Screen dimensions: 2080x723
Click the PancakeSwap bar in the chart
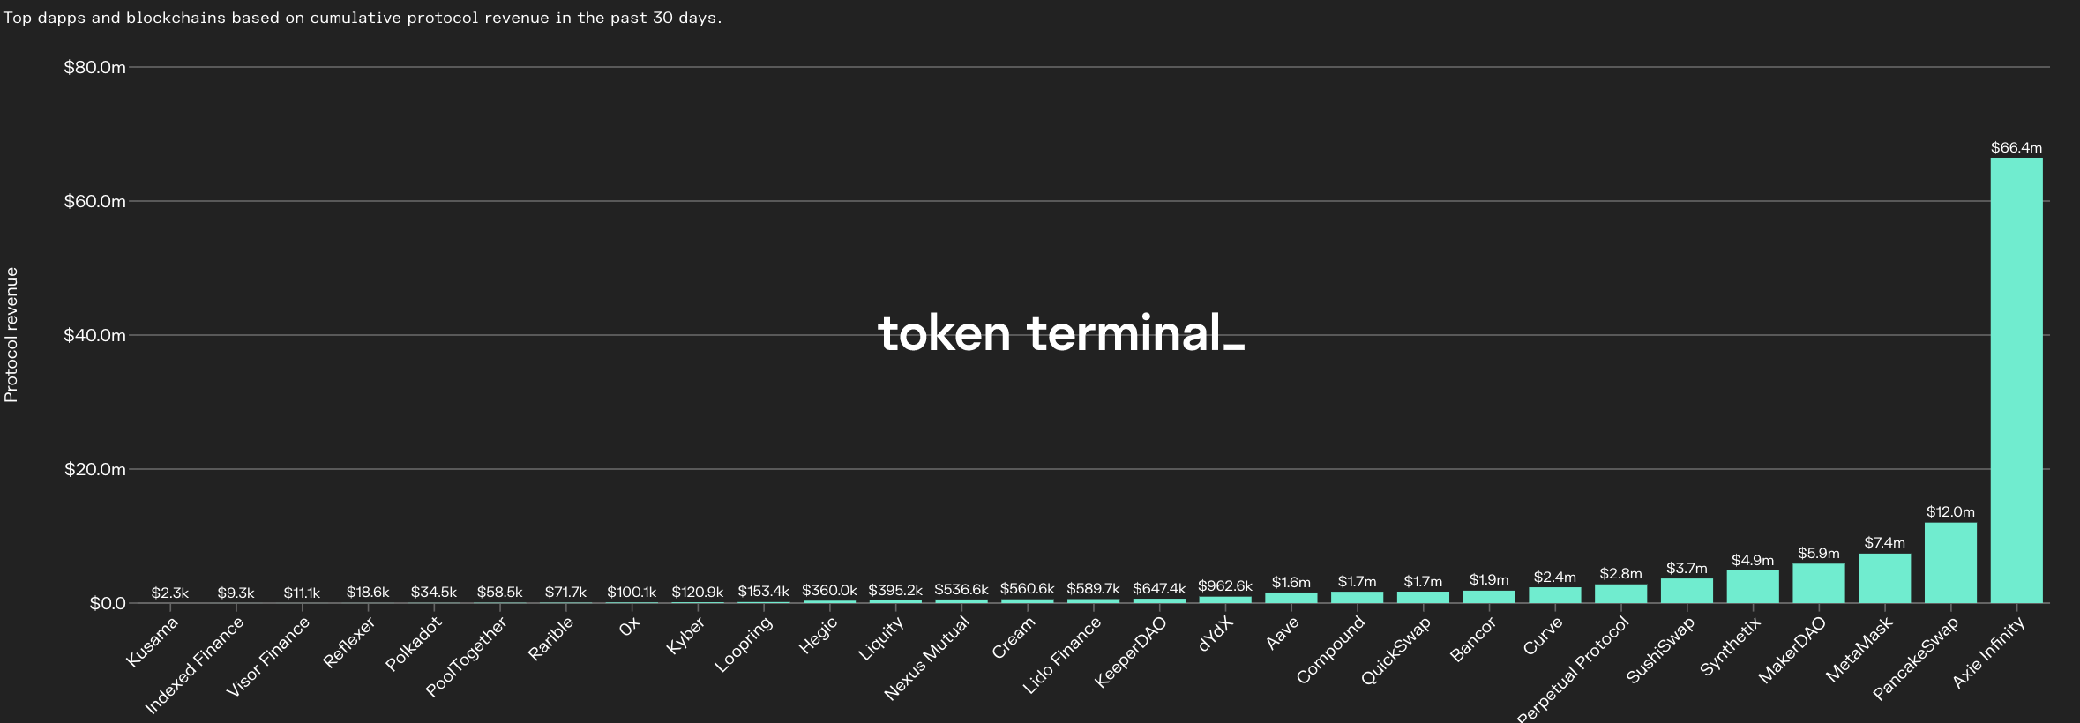1950,563
